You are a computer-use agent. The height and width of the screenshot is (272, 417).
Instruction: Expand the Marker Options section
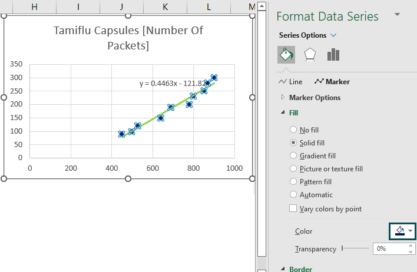[x=283, y=97]
